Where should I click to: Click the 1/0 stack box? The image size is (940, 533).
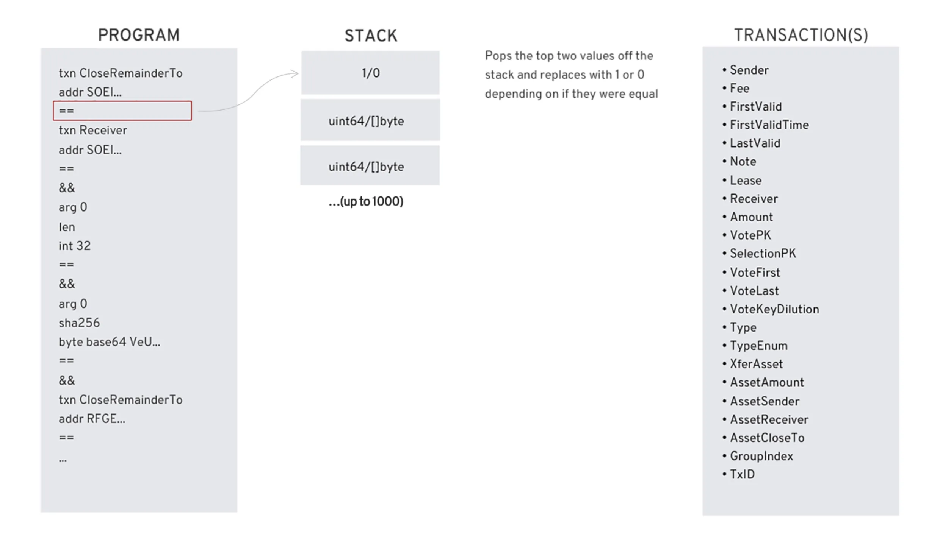click(370, 73)
